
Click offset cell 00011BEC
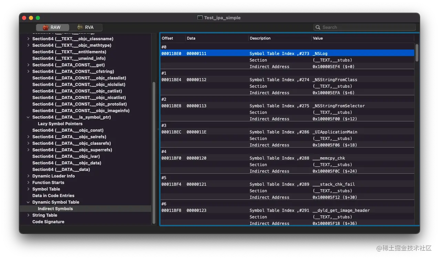tap(171, 132)
